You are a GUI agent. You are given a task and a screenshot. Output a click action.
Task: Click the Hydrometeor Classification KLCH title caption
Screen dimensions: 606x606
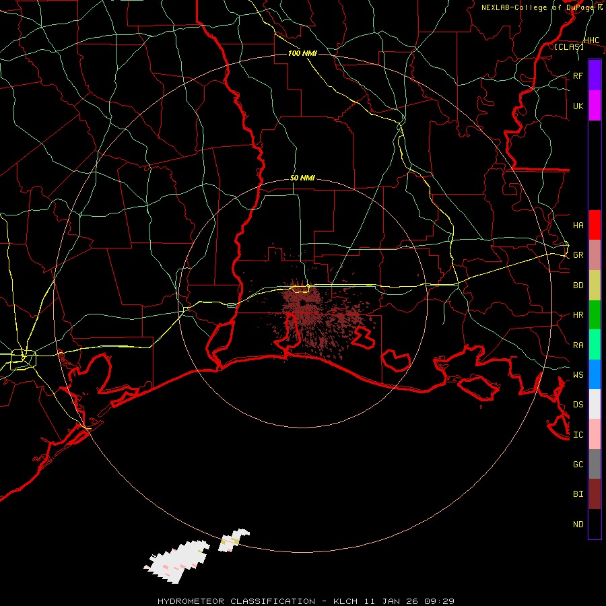point(306,601)
